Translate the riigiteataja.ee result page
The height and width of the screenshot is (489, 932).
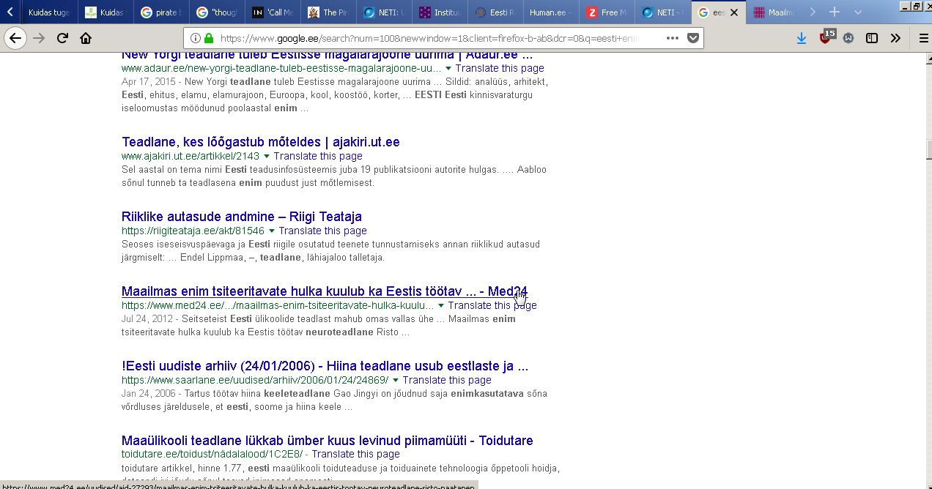coord(323,231)
